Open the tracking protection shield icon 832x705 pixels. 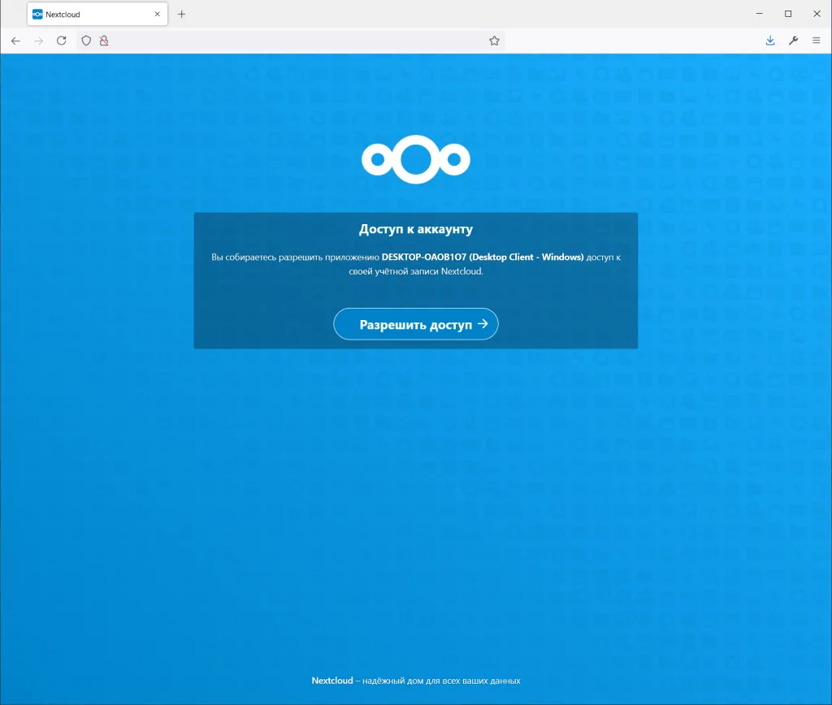pos(86,41)
